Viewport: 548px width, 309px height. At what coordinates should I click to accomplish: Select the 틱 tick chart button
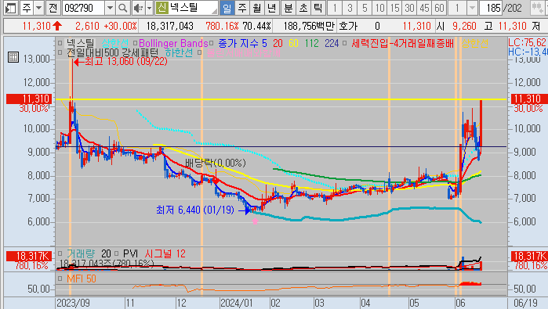318,8
